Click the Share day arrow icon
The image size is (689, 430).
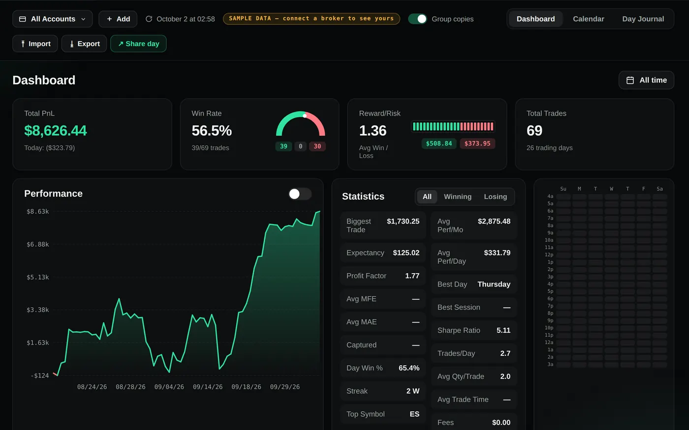(x=121, y=44)
